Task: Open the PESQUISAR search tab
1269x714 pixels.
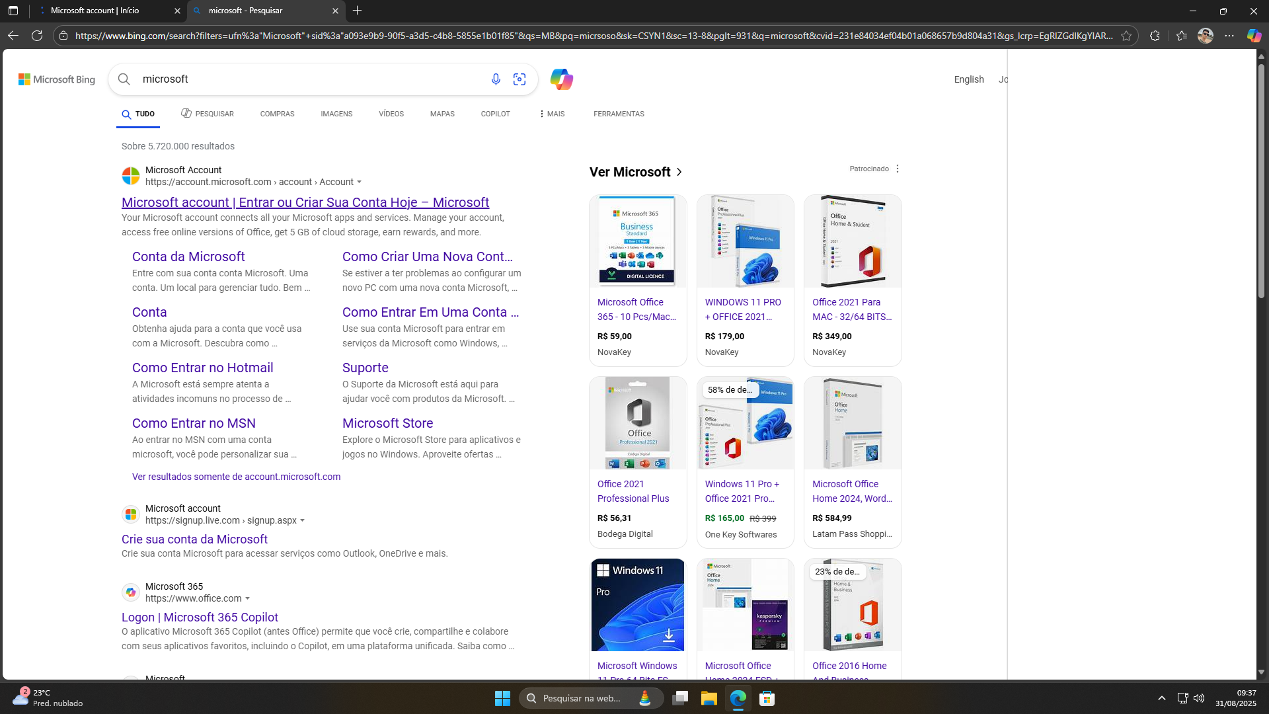Action: (208, 114)
